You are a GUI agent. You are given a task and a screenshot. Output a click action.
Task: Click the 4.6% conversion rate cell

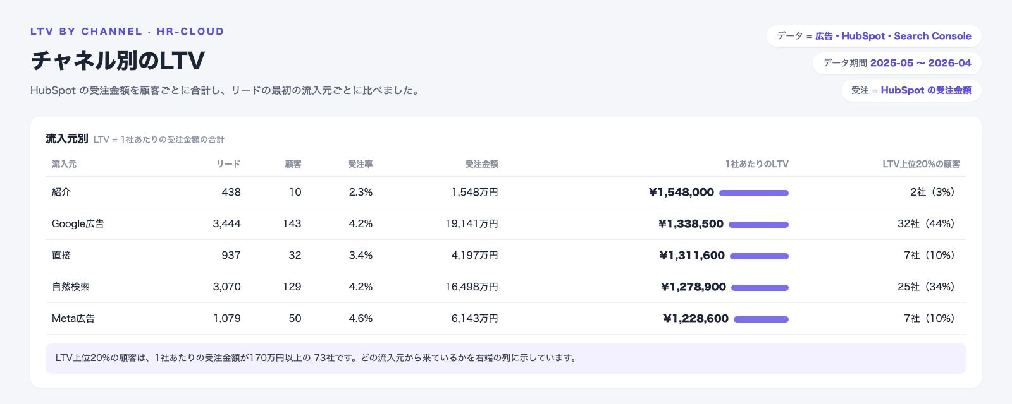tap(361, 318)
